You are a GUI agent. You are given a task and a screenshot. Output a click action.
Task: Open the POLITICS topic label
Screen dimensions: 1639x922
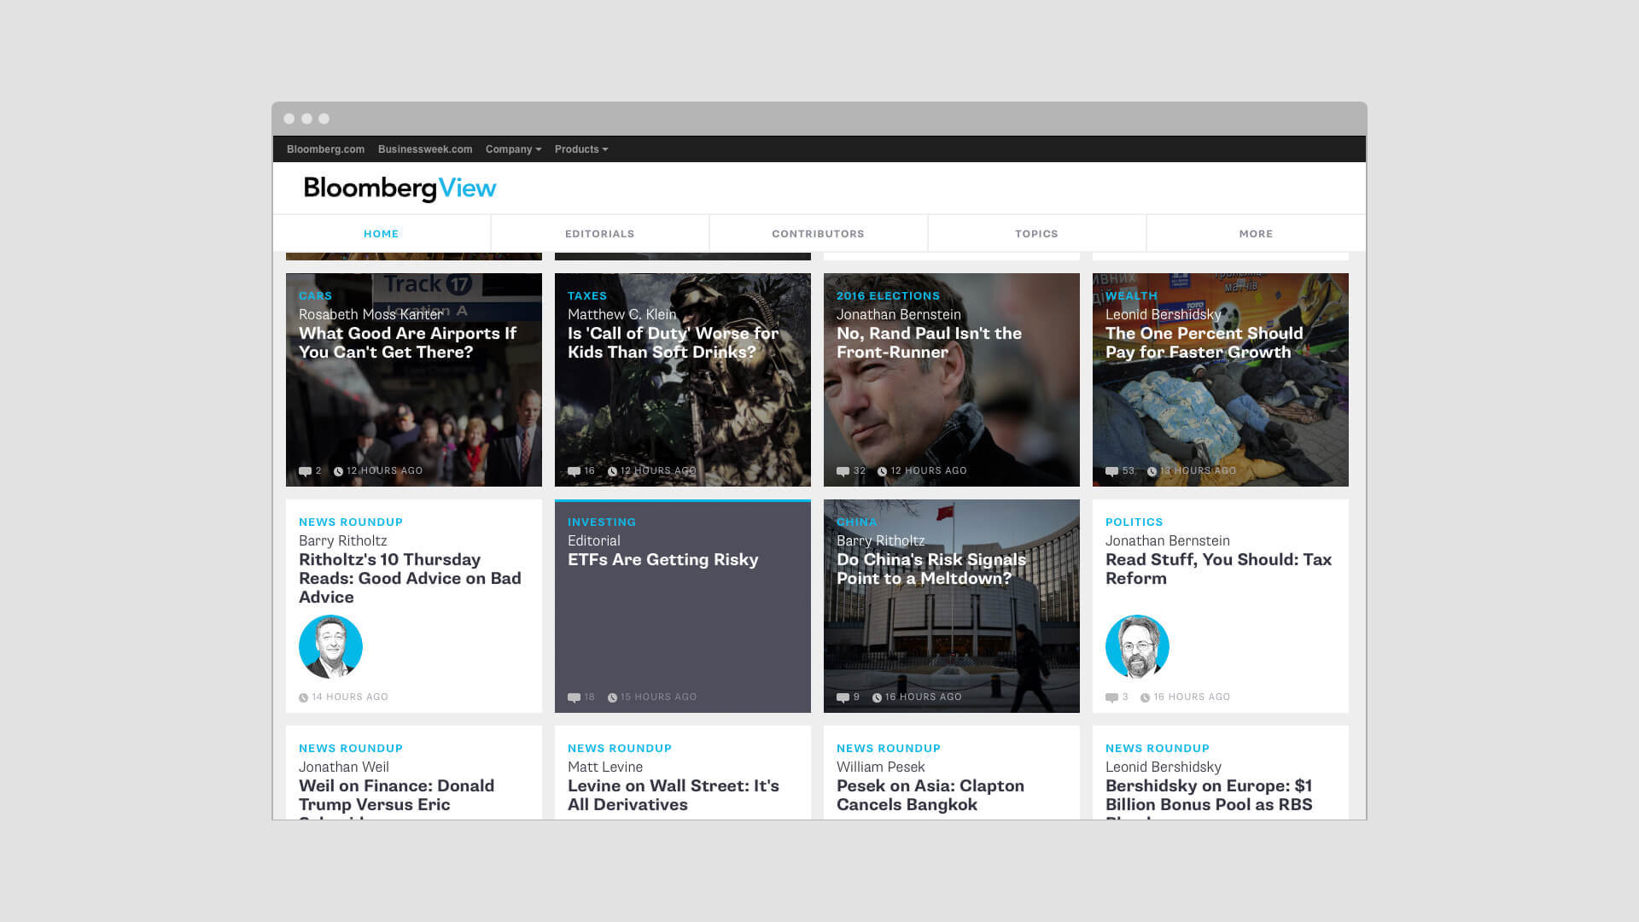tap(1134, 522)
